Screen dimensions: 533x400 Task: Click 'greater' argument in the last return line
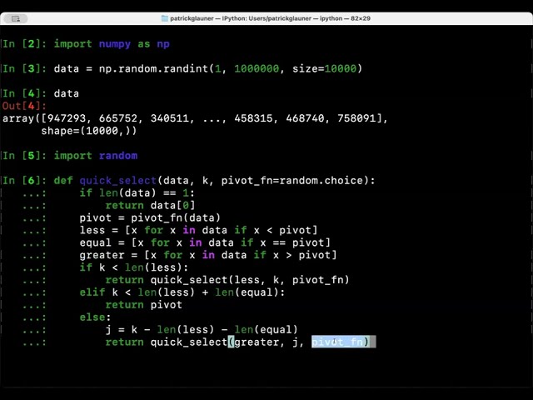(256, 342)
